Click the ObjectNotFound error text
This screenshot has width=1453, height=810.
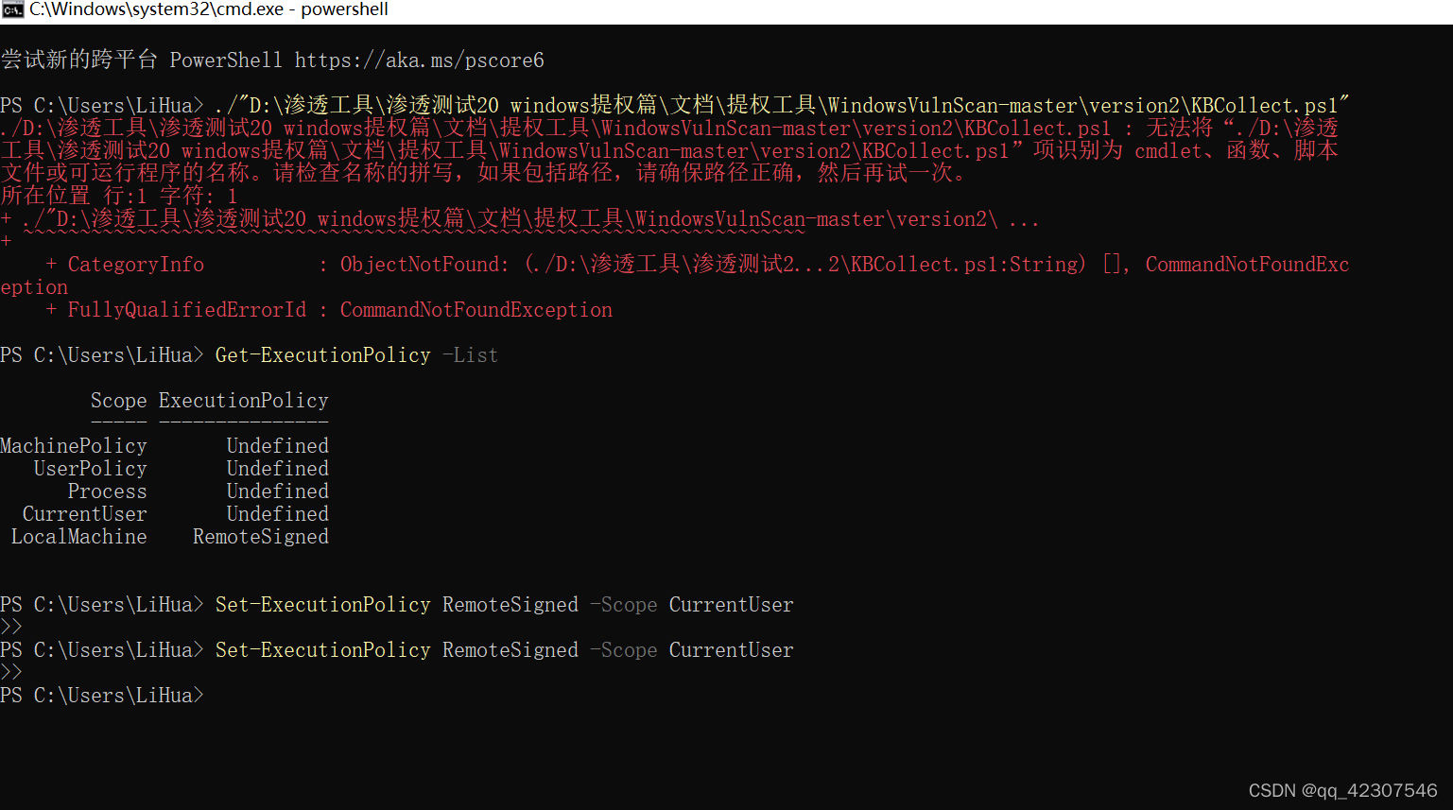click(424, 265)
